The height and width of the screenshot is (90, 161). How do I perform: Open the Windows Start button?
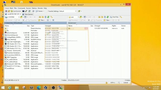3,88
